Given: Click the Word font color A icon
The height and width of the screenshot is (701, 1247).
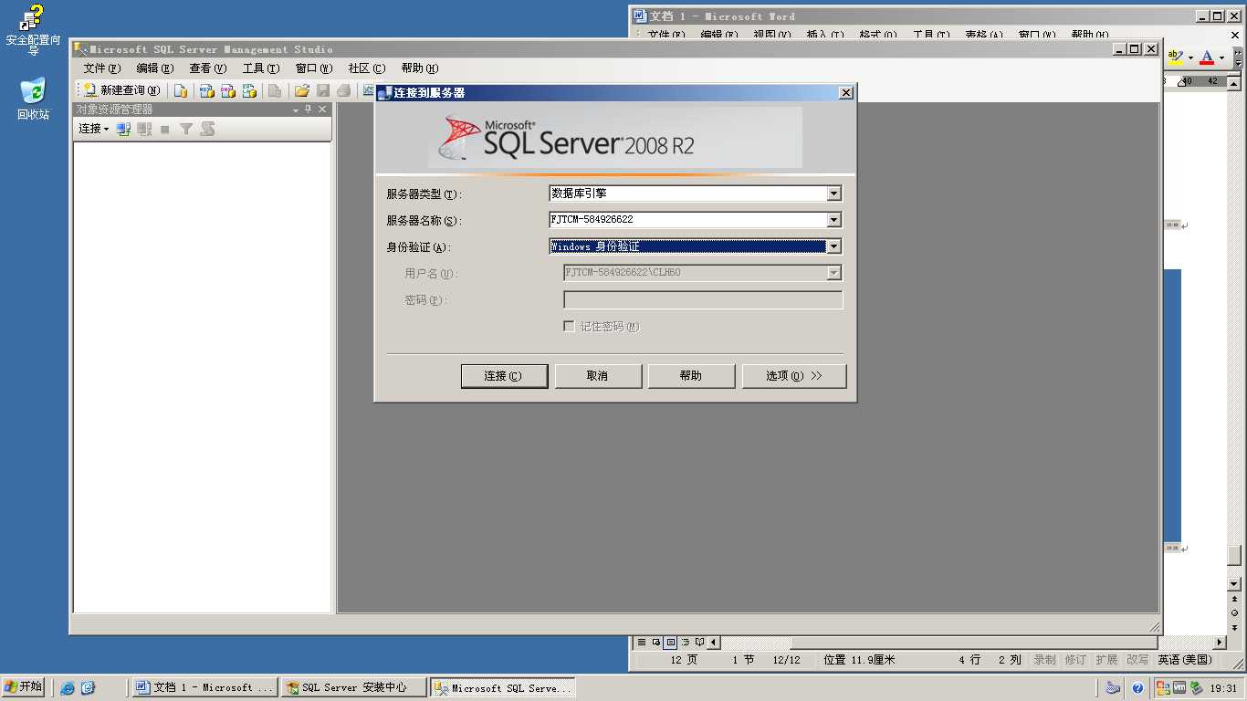Looking at the screenshot, I should [1207, 58].
